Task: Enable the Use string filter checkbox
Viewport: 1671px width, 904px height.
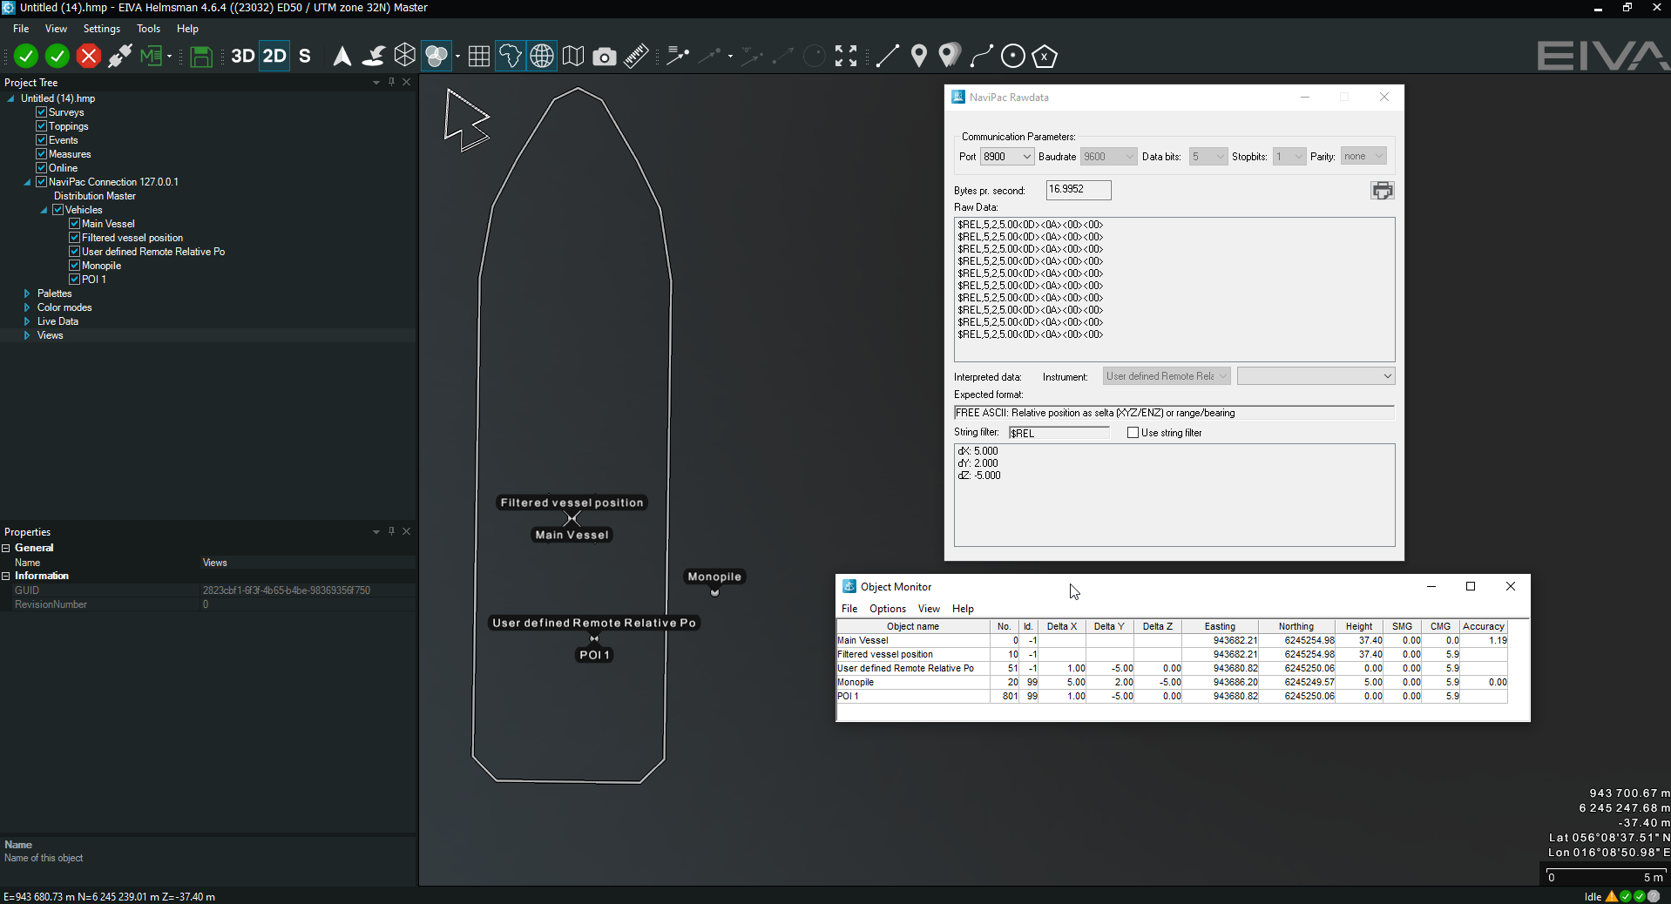Action: tap(1133, 433)
